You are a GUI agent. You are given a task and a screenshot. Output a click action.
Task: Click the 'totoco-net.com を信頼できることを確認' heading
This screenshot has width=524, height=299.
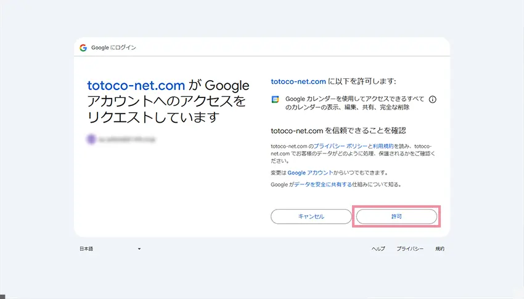[338, 131]
